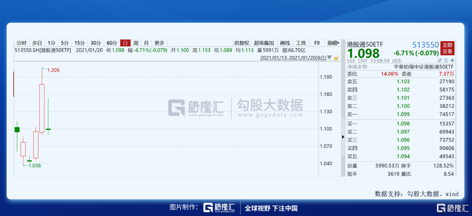The width and height of the screenshot is (472, 216).
Task: Click the last green doji candlestick
Action: click(x=48, y=129)
